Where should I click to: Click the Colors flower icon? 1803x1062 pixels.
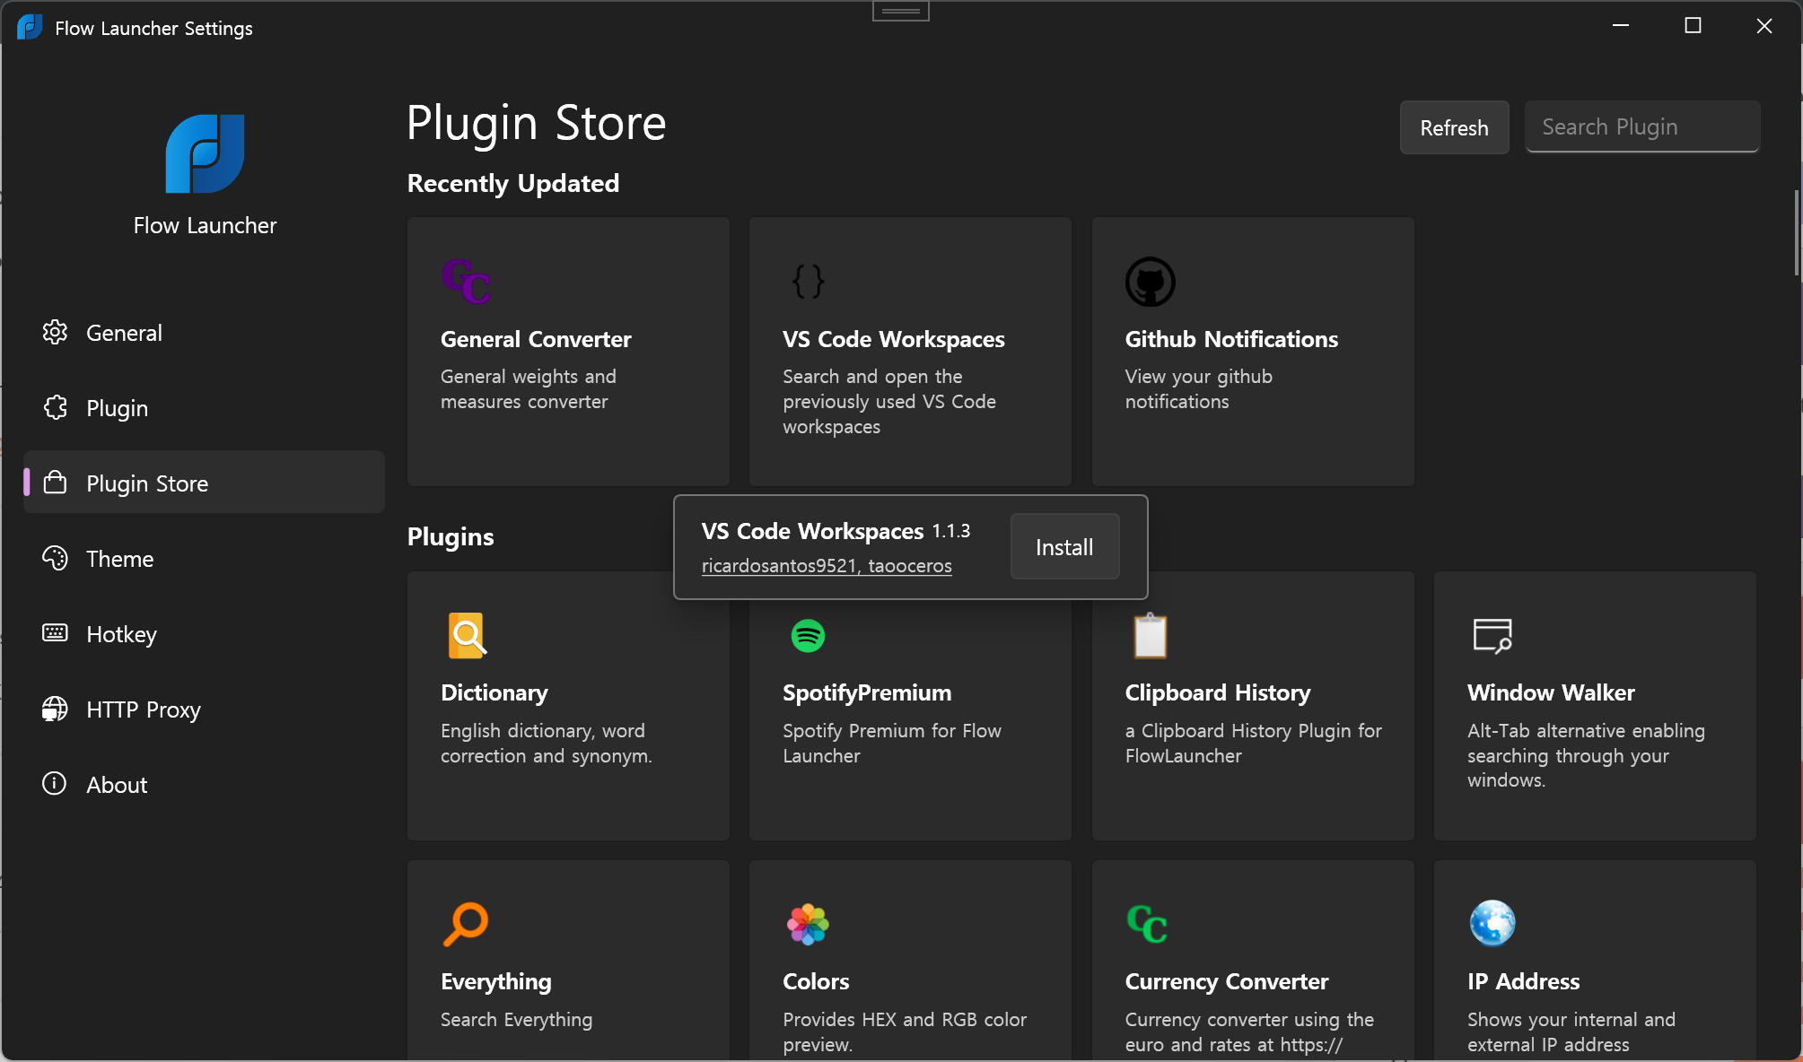[x=808, y=924]
